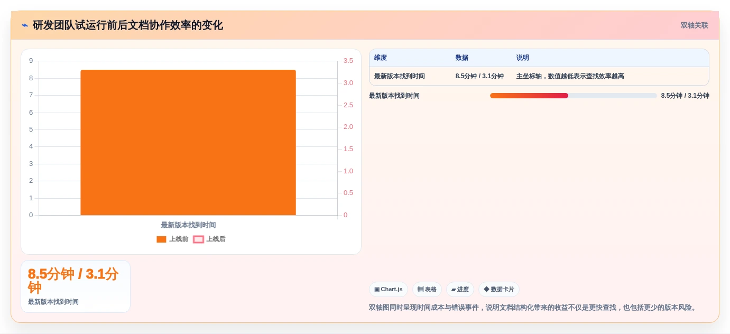This screenshot has height=334, width=730.
Task: Click the right axis value 3.5
Action: coord(348,61)
